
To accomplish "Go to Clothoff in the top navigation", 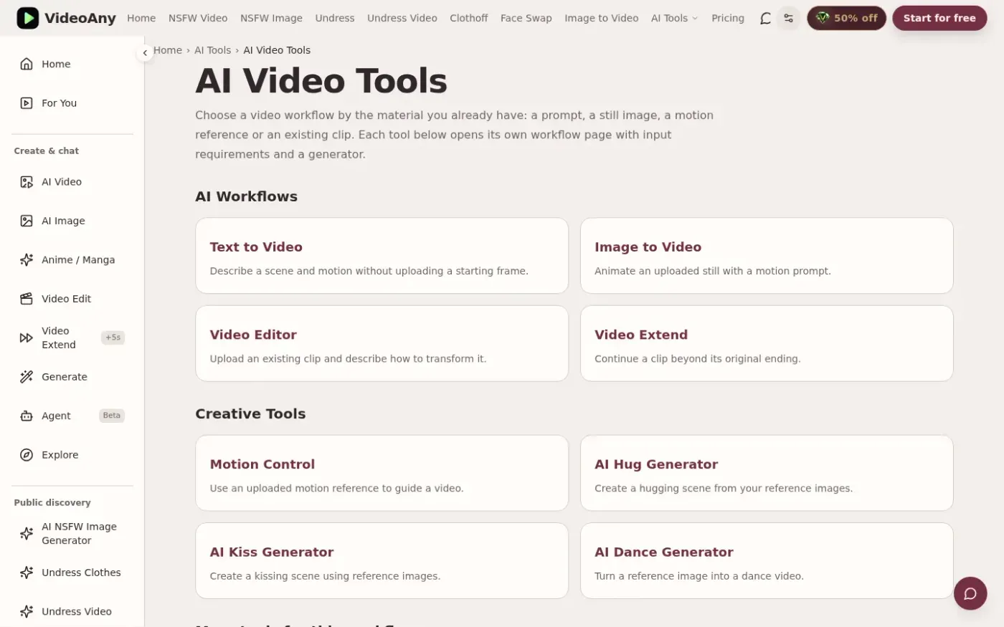I will [x=469, y=18].
